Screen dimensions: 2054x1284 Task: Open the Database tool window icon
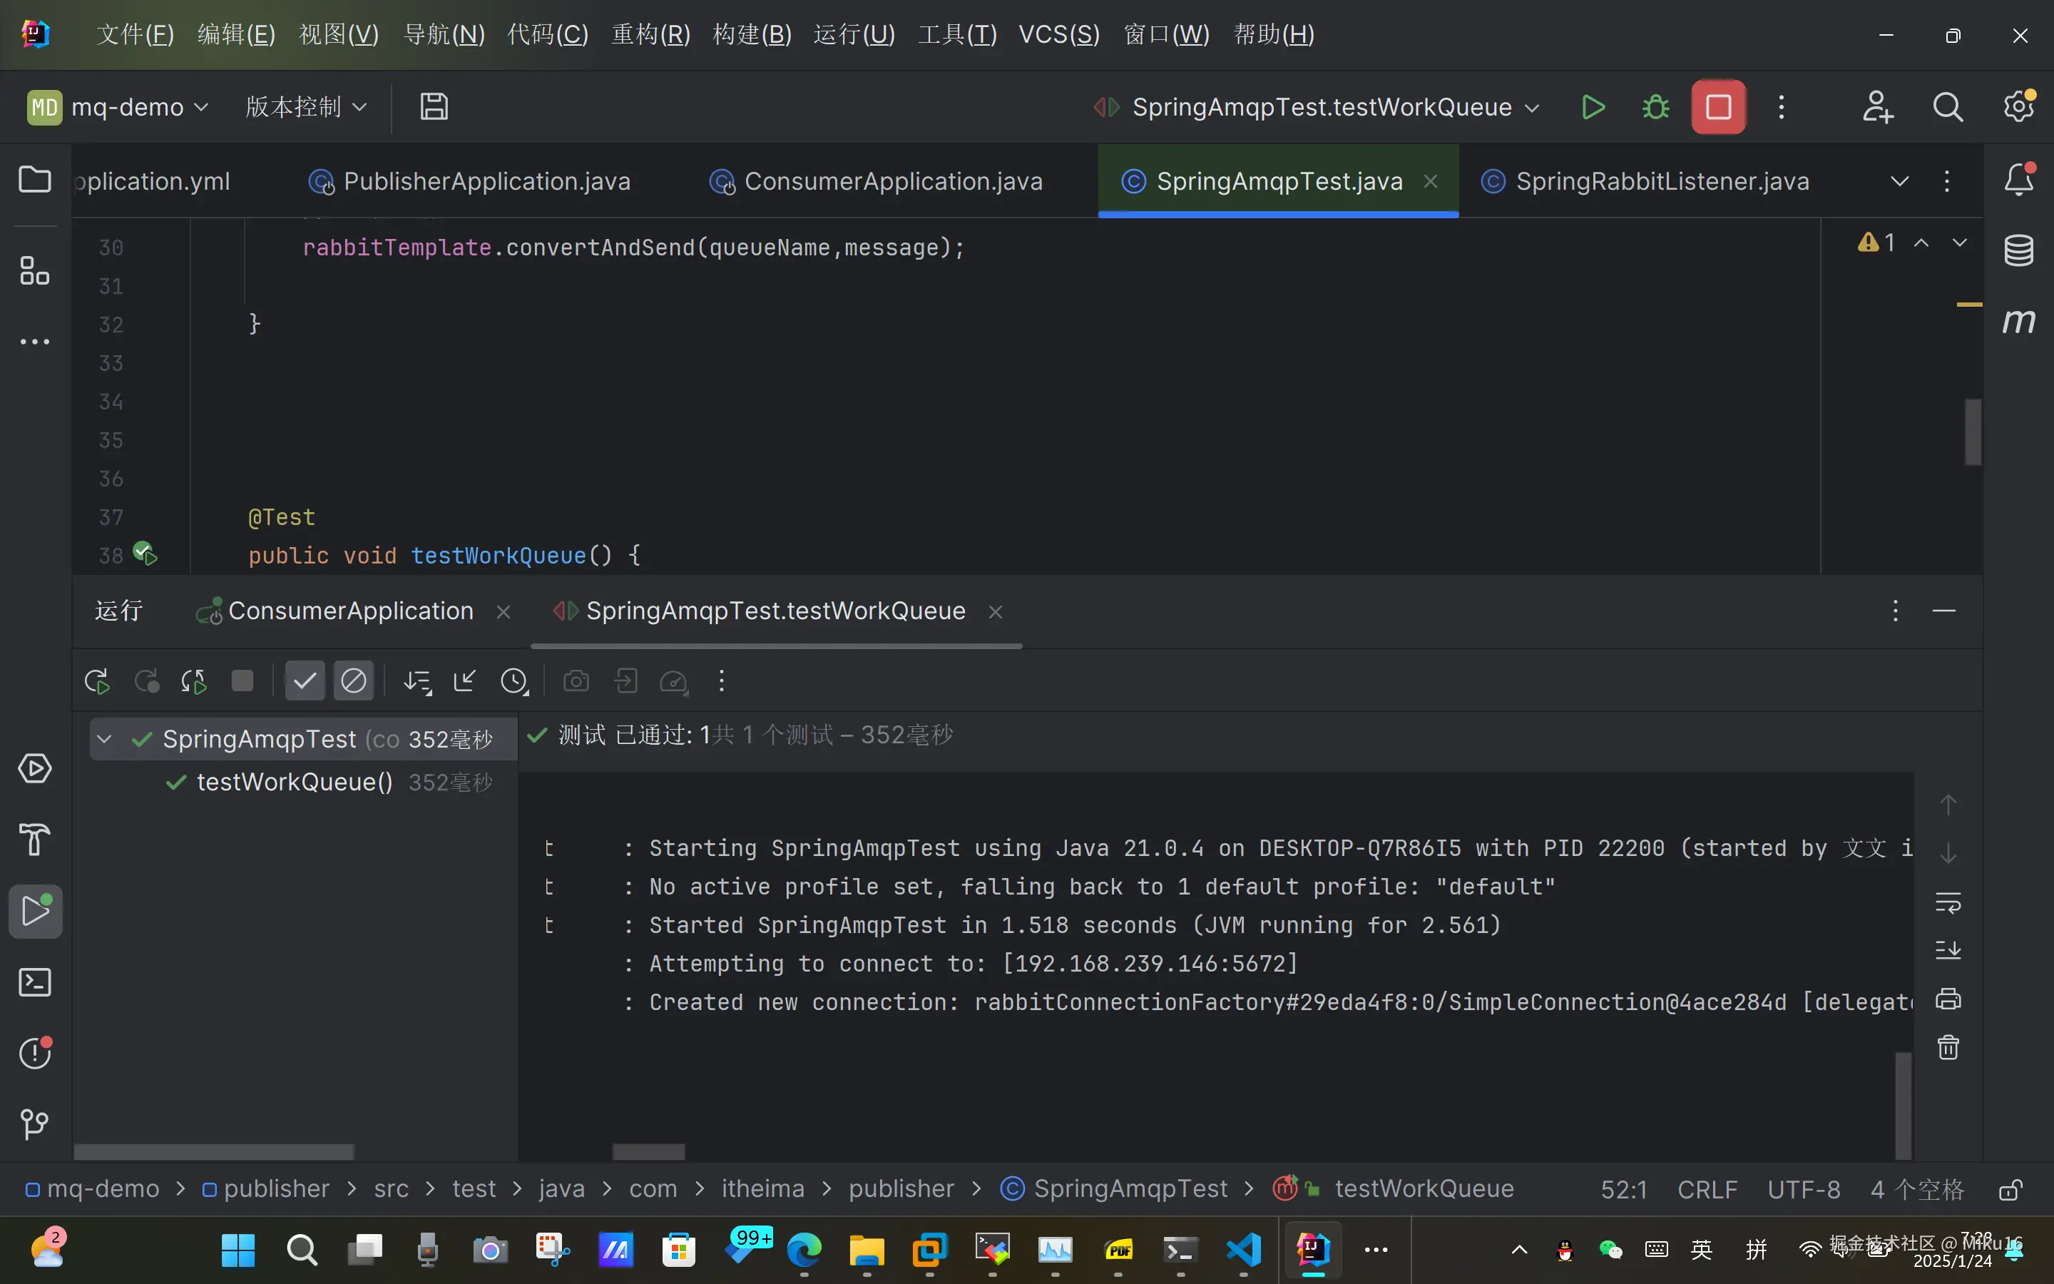tap(2018, 250)
